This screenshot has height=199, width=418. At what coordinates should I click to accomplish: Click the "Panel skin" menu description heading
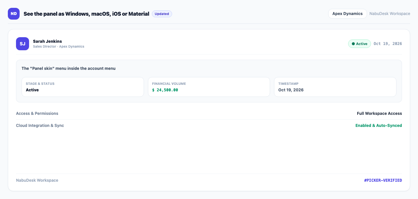(69, 69)
